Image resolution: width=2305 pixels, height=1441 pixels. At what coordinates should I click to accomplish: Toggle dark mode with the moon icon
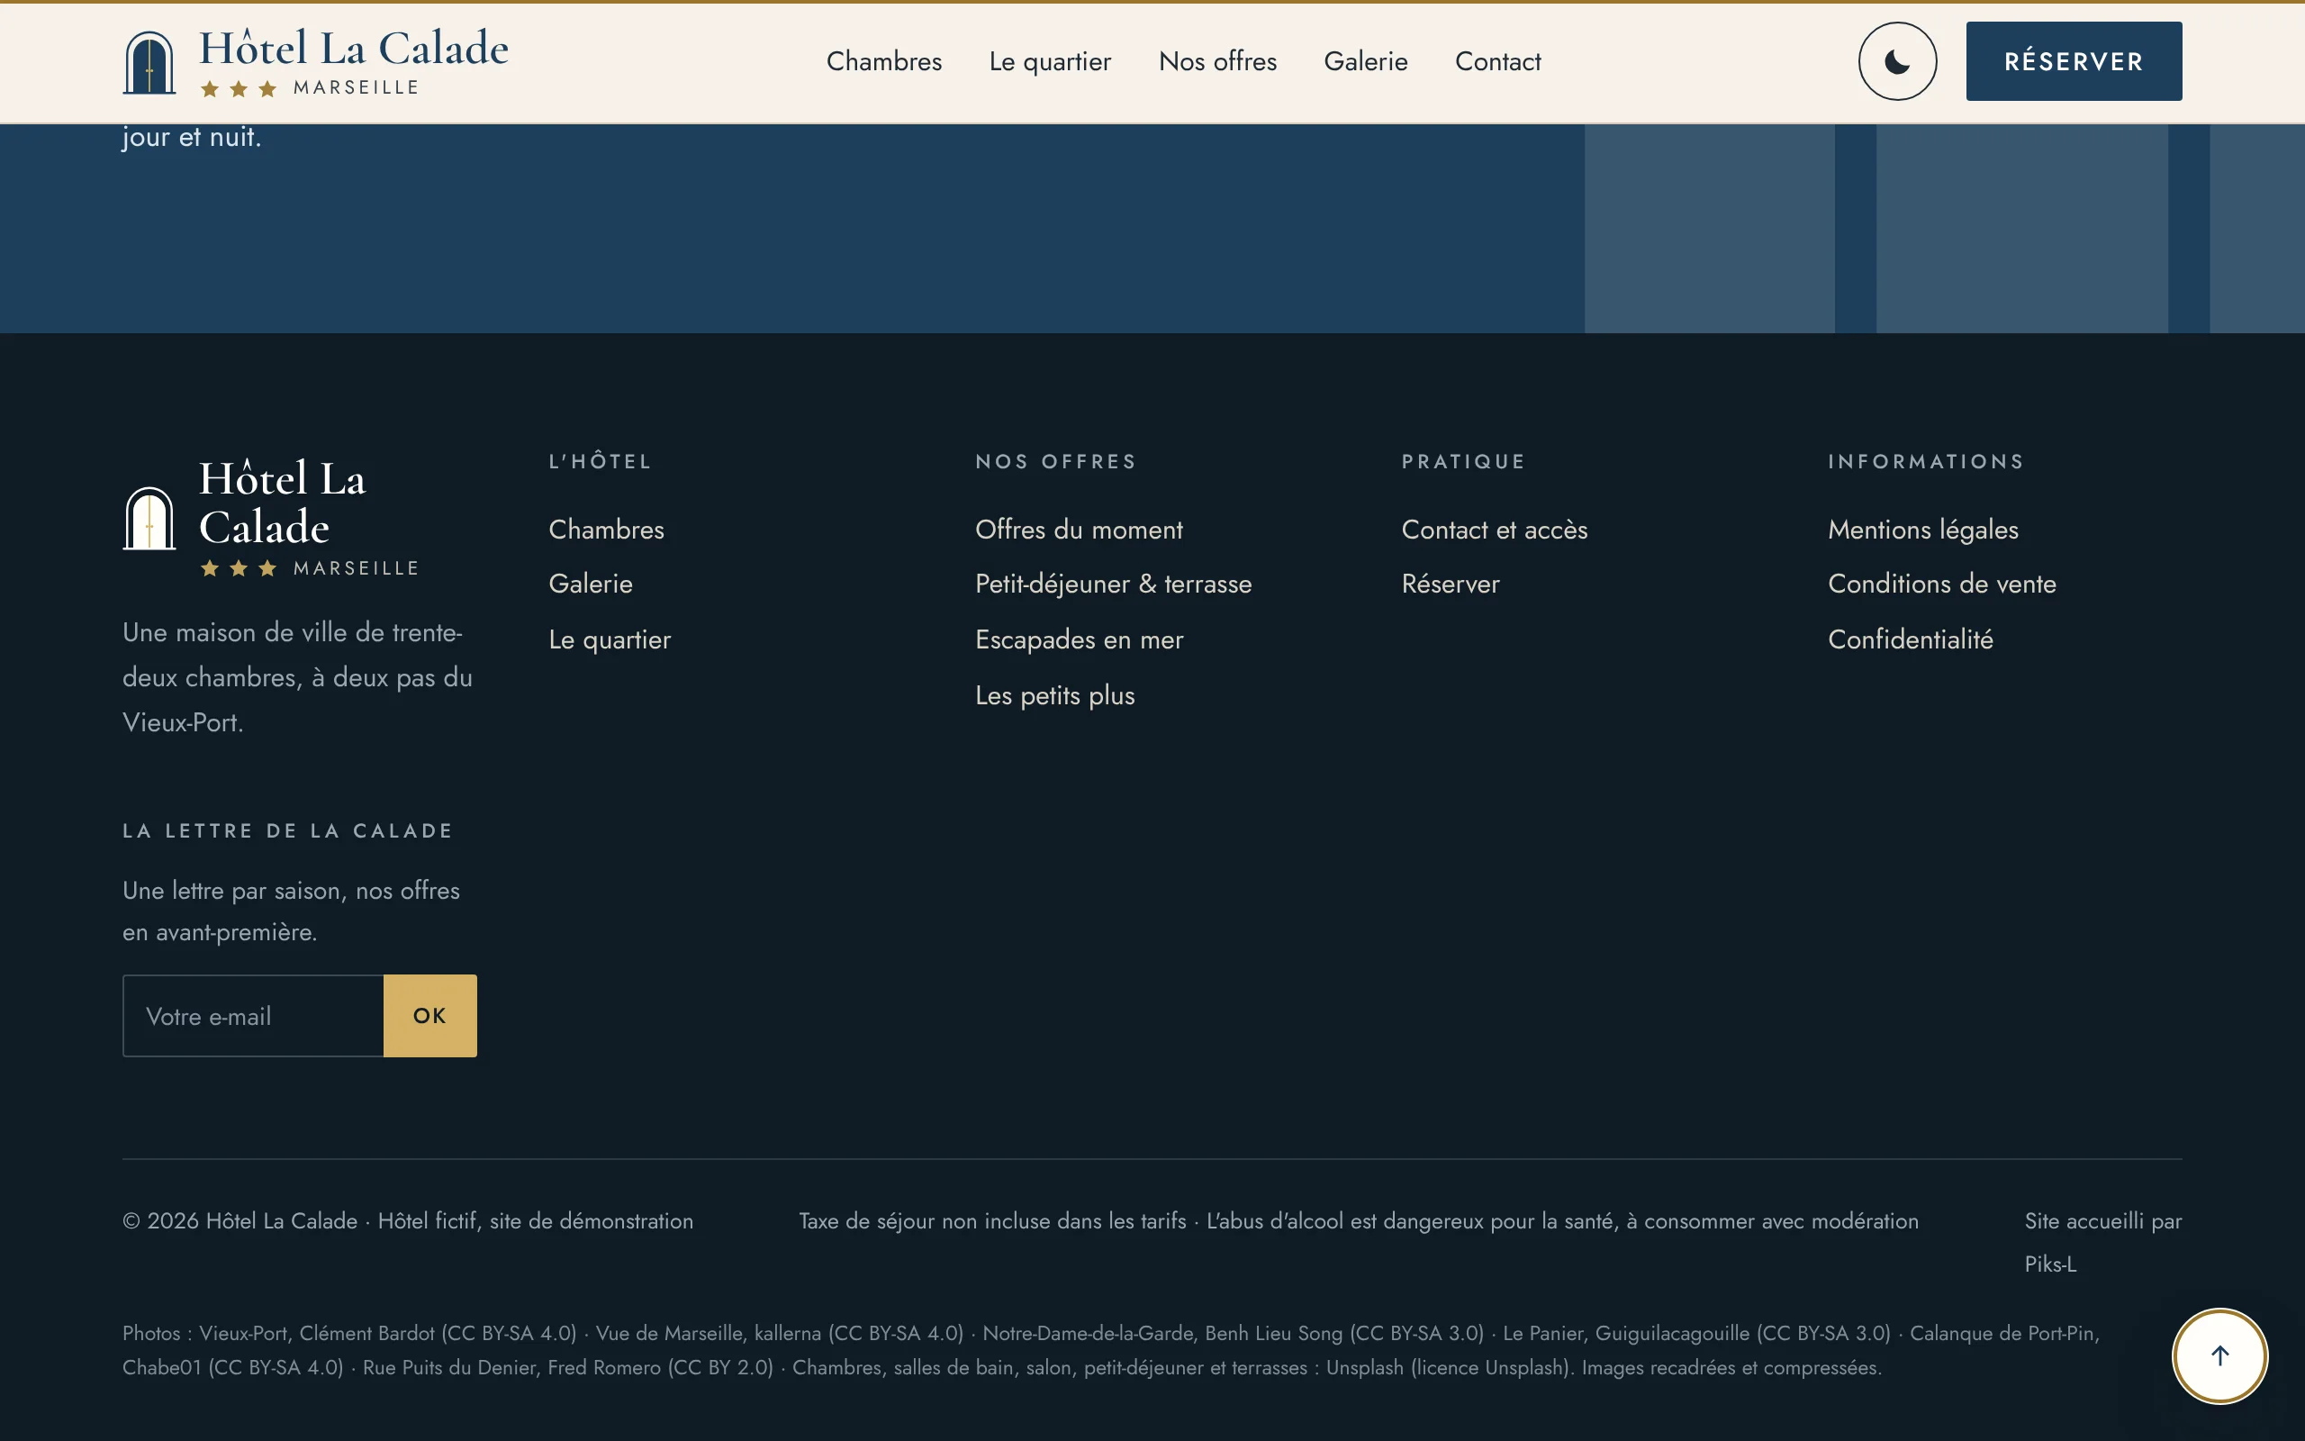coord(1896,62)
